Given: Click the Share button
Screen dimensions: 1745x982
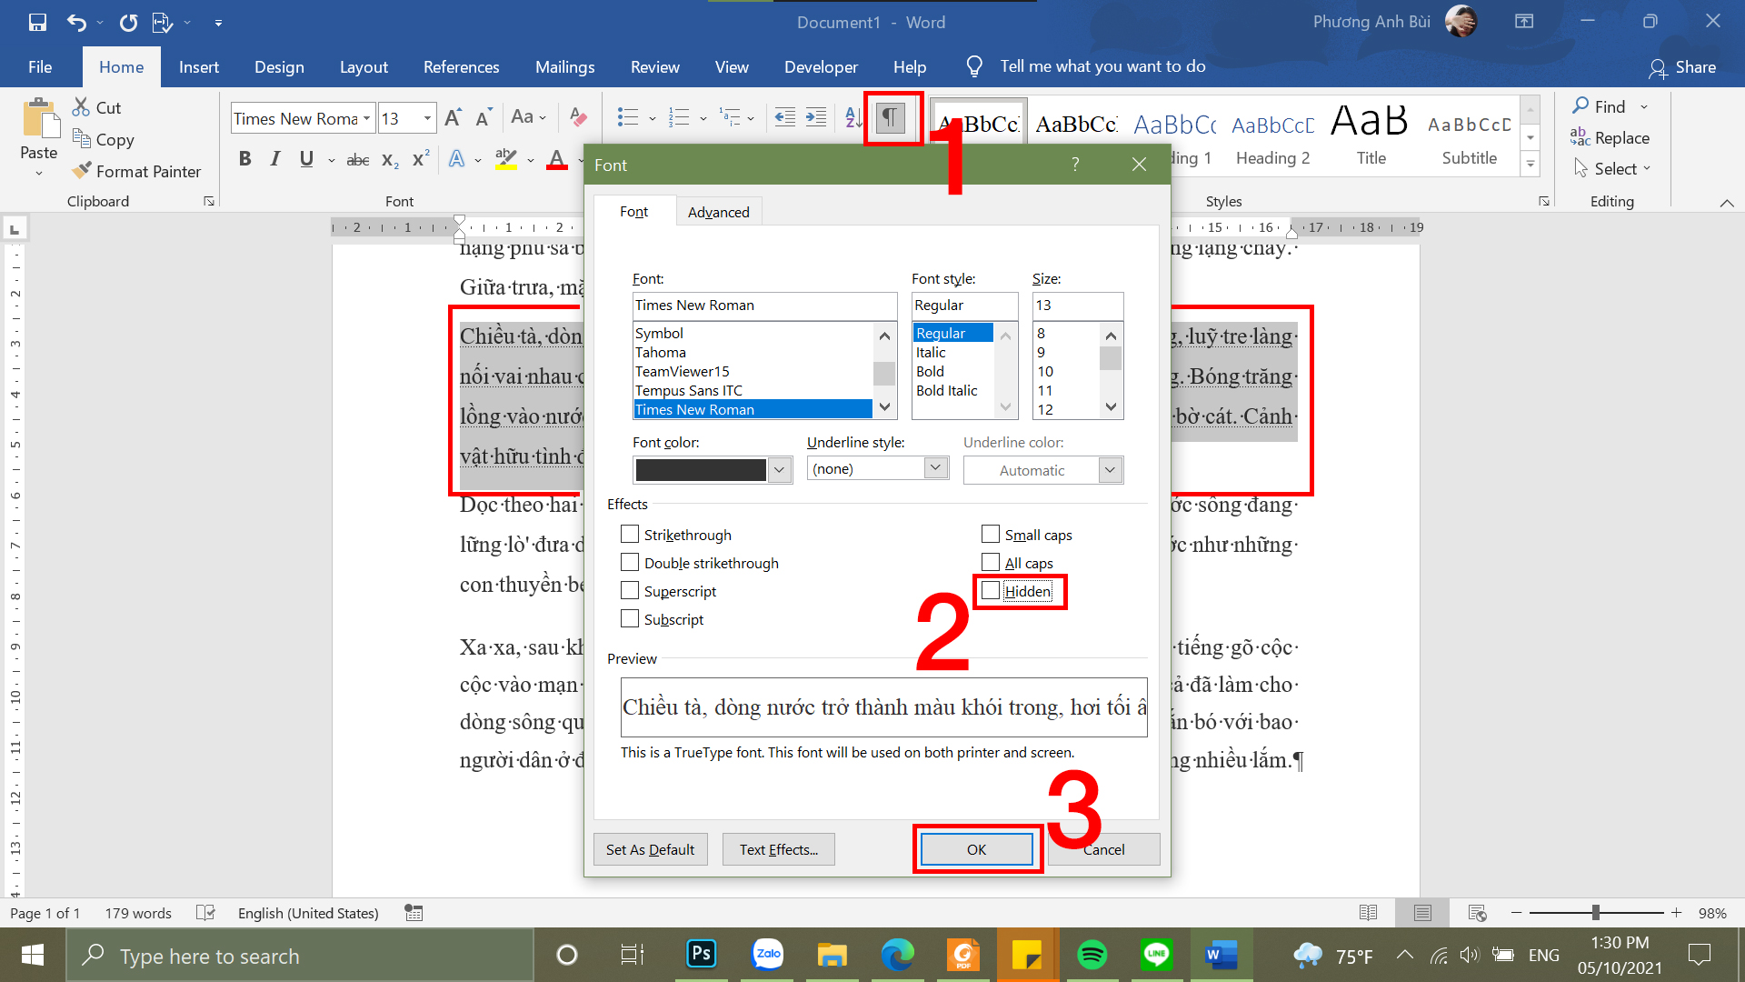Looking at the screenshot, I should 1682,67.
